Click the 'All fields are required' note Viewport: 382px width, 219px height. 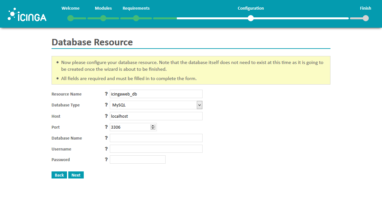(x=129, y=78)
